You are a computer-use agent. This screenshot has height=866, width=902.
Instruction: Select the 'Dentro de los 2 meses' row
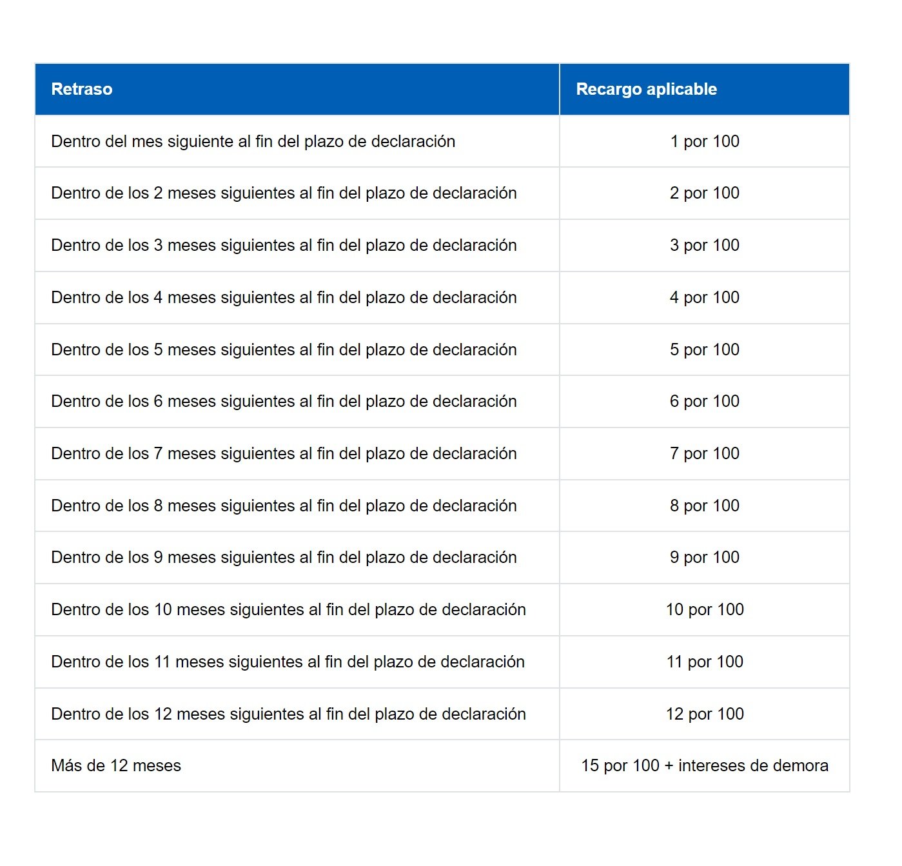pyautogui.click(x=284, y=193)
